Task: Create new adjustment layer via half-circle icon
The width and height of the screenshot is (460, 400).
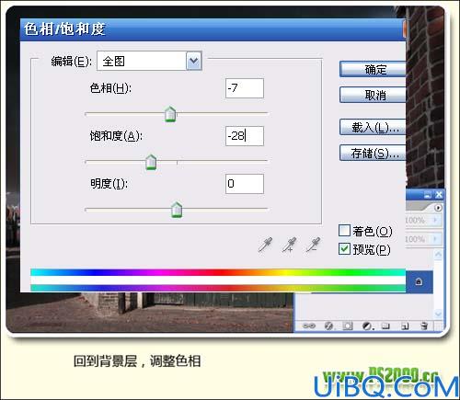Action: (367, 326)
